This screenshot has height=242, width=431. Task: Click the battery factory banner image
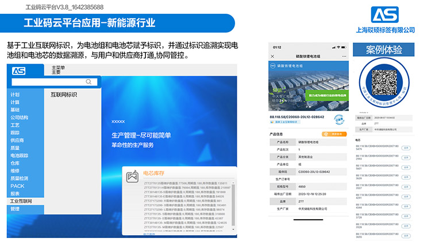309,86
